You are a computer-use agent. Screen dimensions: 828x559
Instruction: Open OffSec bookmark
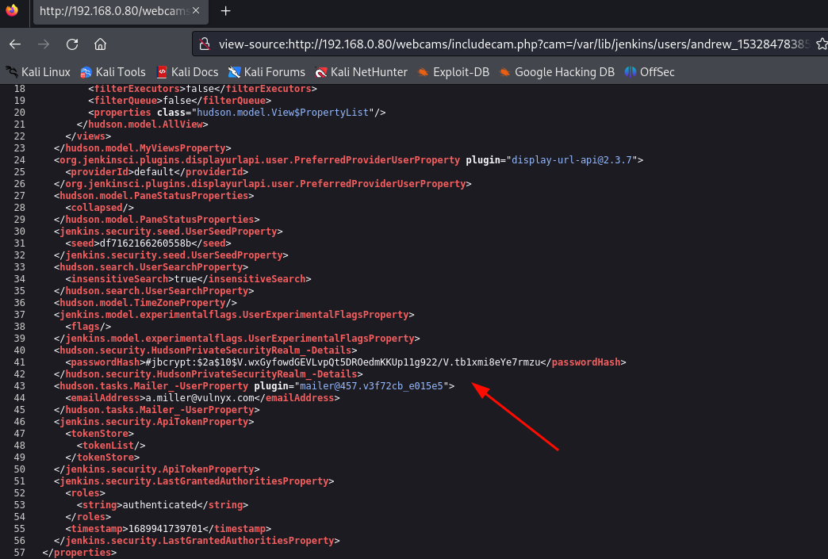(x=650, y=72)
